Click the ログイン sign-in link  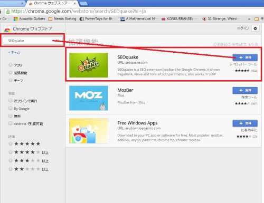243,28
